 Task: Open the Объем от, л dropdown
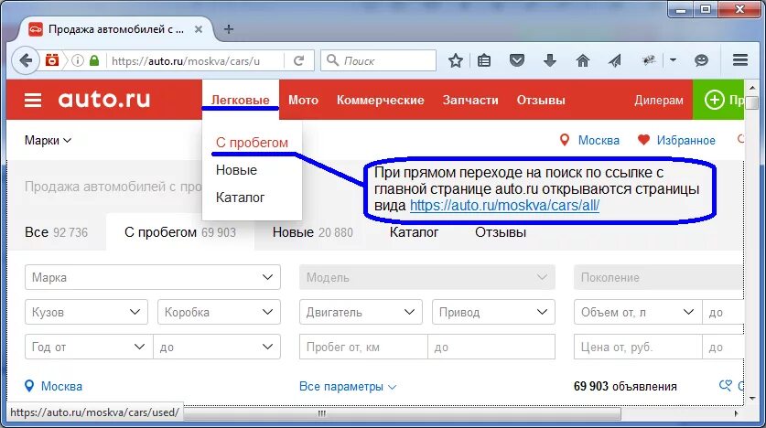[638, 312]
